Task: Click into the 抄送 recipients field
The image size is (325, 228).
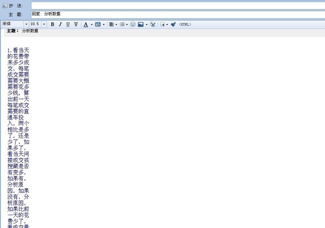Action: pos(178,6)
